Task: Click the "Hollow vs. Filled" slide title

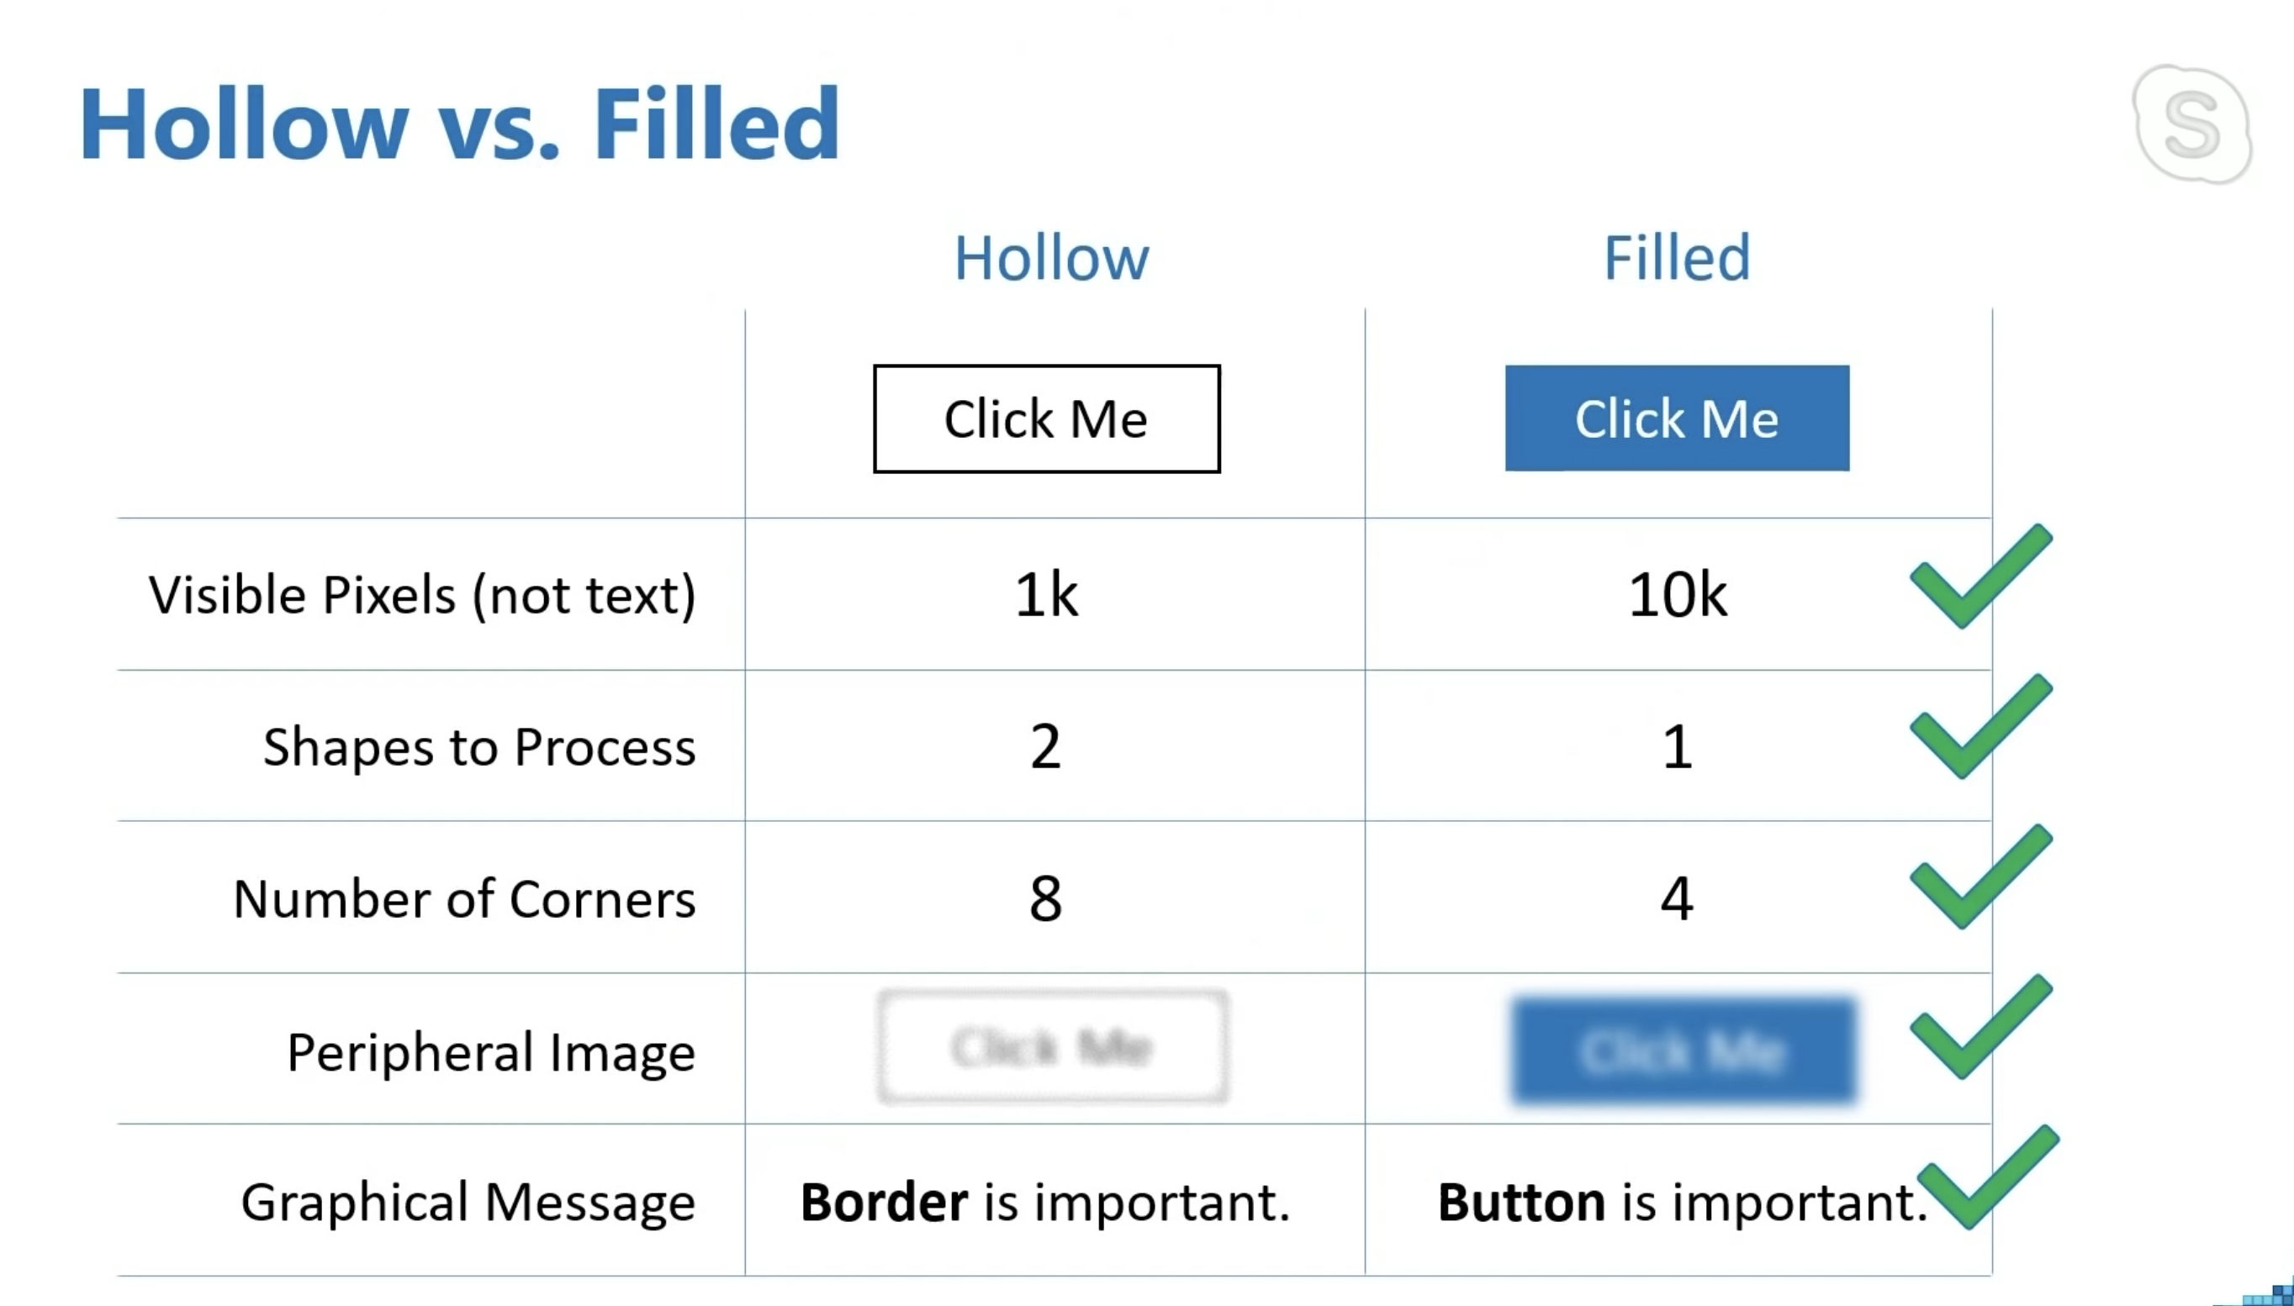Action: (459, 124)
